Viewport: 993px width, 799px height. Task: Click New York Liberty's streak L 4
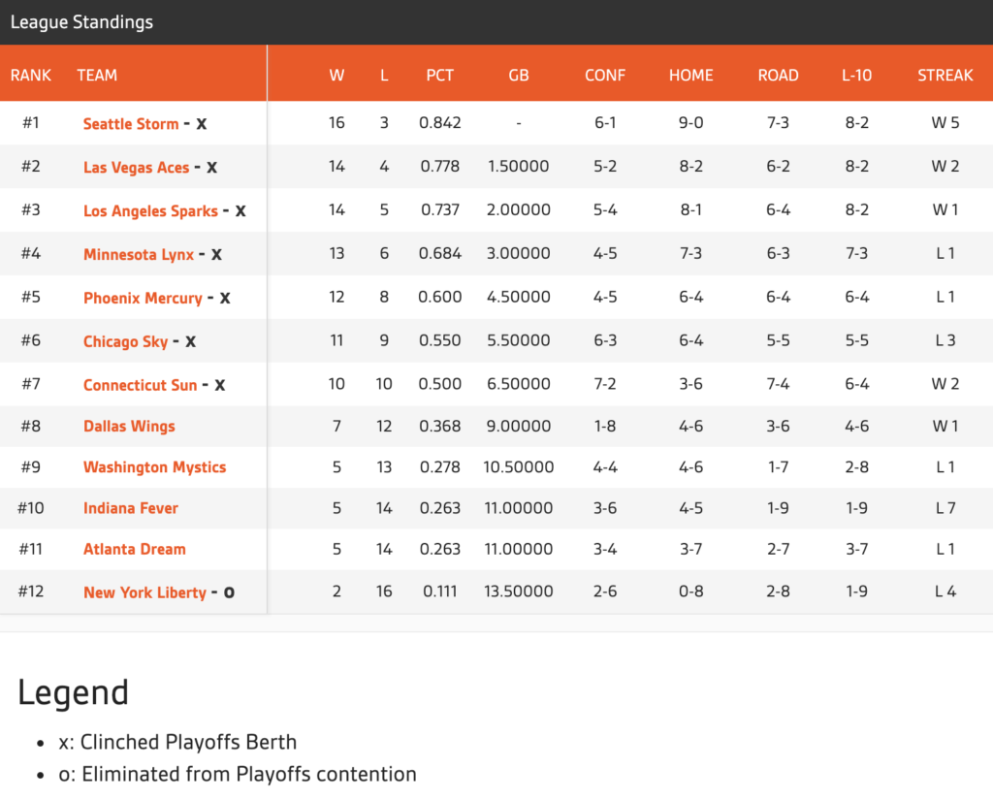coord(945,591)
